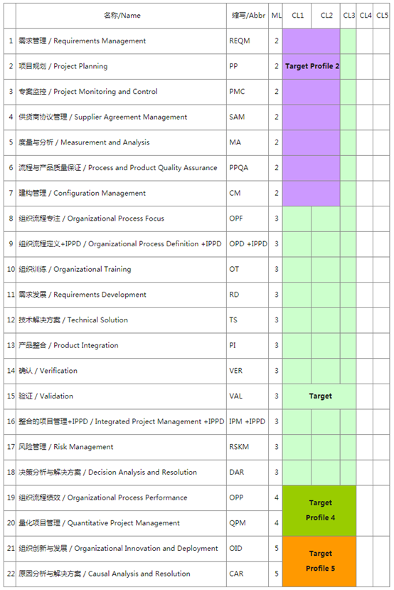Click the Causal Analysis and Resolution cell
This screenshot has width=394, height=590.
click(x=121, y=574)
